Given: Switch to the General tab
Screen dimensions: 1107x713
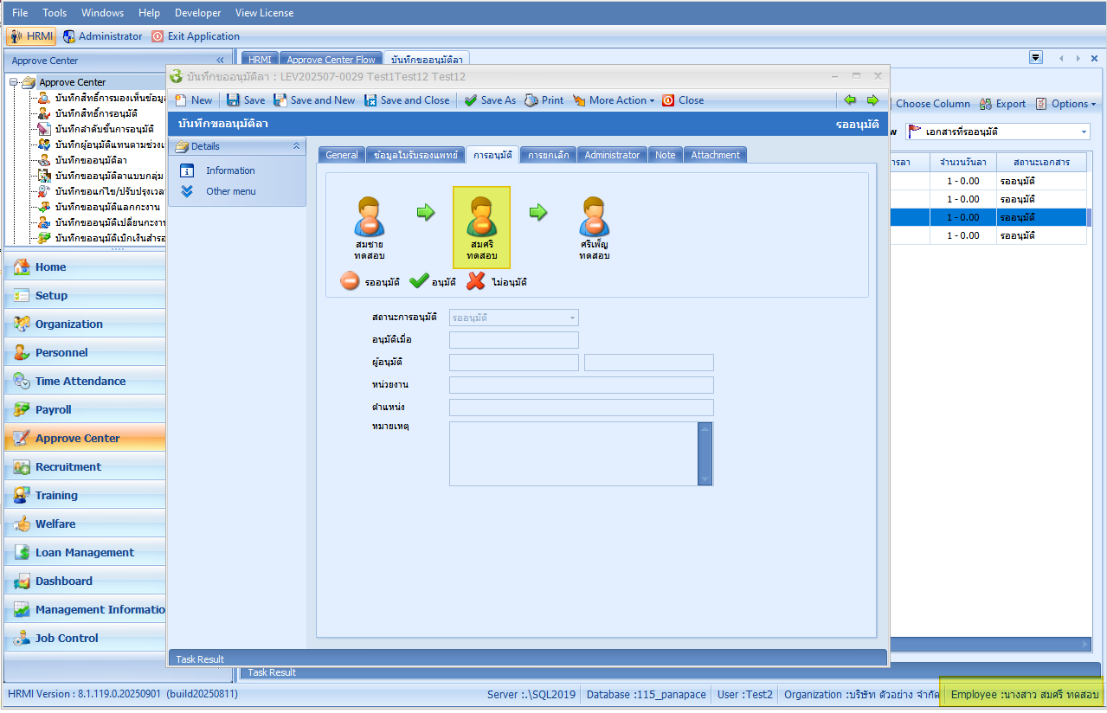Looking at the screenshot, I should click(x=342, y=155).
